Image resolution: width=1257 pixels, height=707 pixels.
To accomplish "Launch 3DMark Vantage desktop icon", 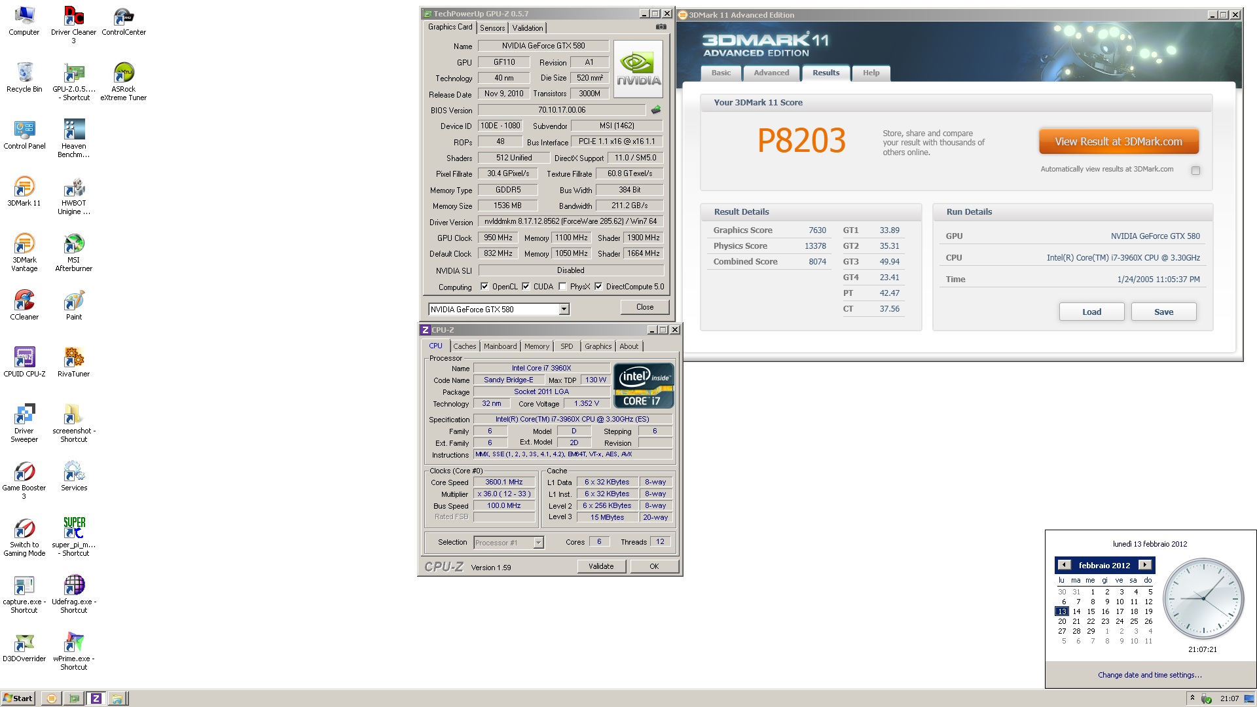I will coord(24,253).
